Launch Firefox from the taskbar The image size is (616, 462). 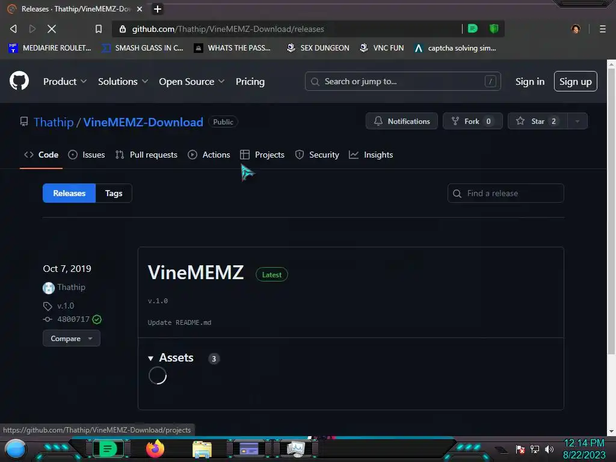click(x=155, y=449)
